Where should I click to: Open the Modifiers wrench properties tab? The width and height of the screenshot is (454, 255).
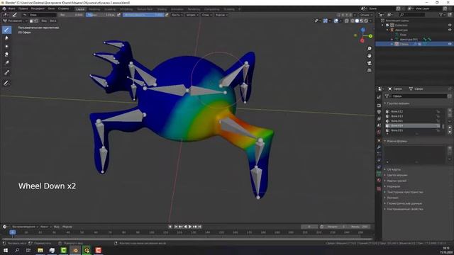(x=380, y=147)
